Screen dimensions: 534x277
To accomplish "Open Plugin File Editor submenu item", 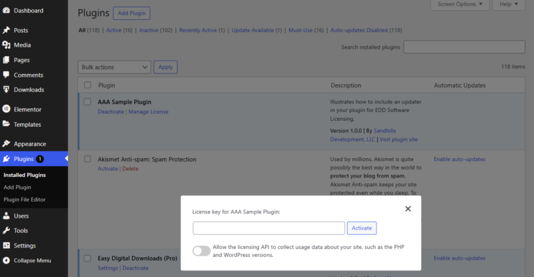I will tap(25, 200).
